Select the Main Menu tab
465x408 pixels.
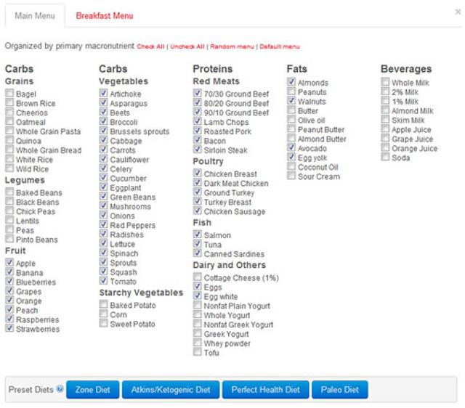(x=33, y=15)
